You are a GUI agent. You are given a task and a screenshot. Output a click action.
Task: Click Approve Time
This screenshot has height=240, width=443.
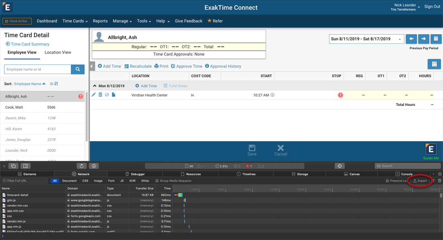click(x=187, y=66)
